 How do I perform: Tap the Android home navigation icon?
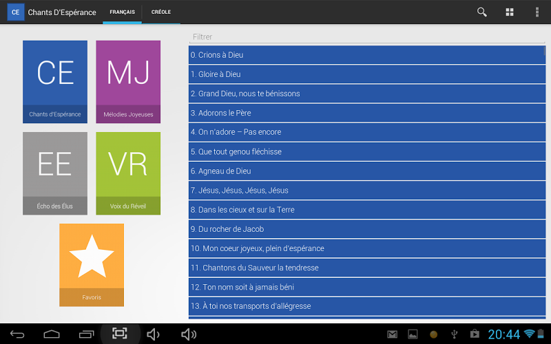[x=52, y=334]
